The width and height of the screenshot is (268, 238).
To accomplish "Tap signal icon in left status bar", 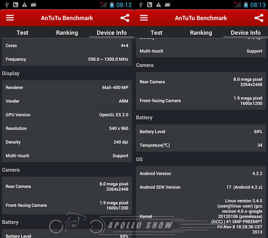I will (x=103, y=5).
